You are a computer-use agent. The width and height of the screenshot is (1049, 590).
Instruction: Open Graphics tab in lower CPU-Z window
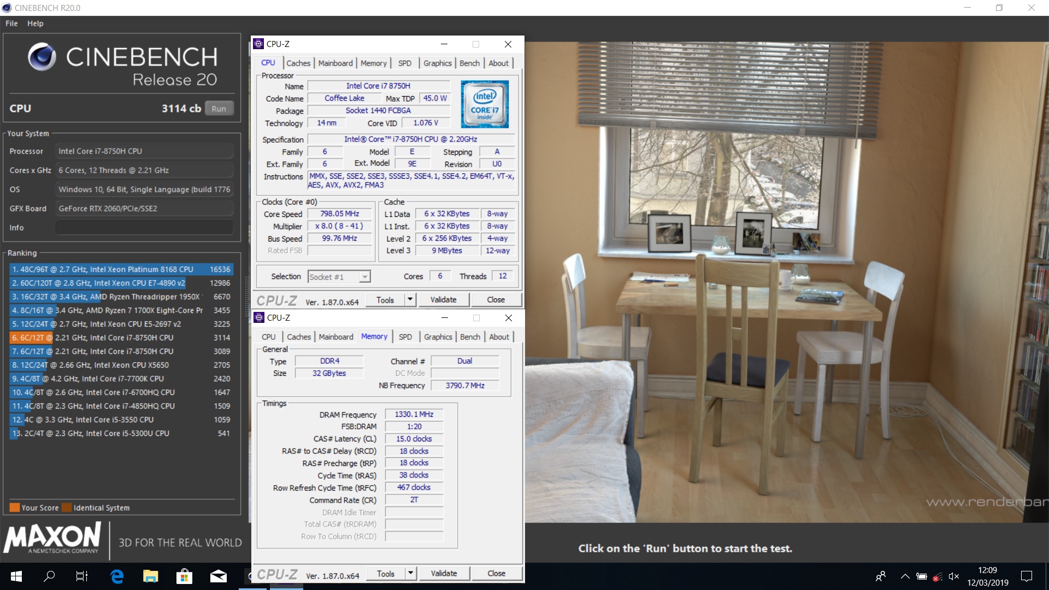point(438,337)
